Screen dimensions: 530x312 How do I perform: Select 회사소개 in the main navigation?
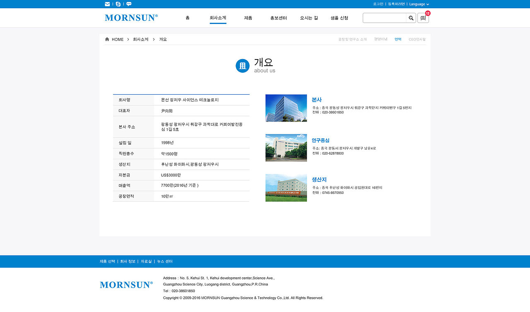(x=218, y=18)
